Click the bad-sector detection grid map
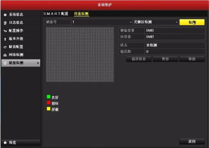209x148 pixels. (x=80, y=54)
